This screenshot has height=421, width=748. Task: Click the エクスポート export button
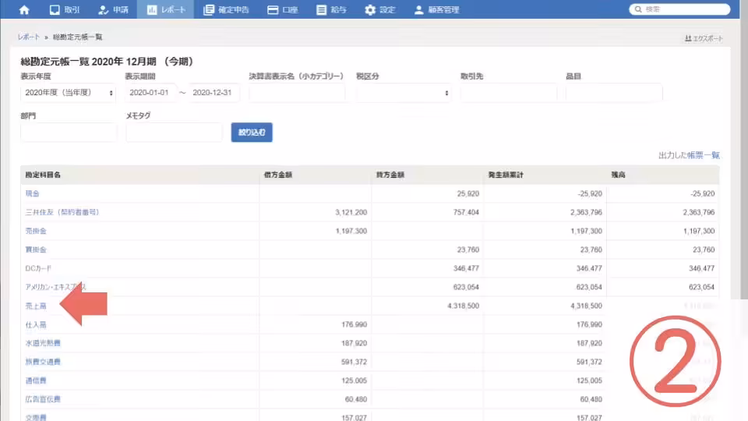(x=704, y=38)
